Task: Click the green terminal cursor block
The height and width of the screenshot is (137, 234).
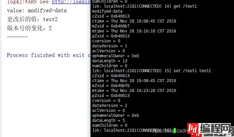Action: (174, 130)
